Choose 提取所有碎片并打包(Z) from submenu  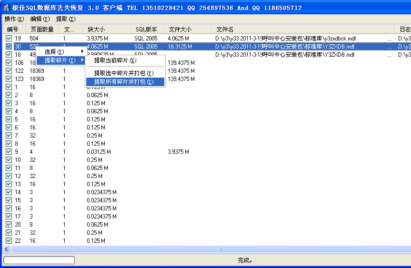[125, 82]
